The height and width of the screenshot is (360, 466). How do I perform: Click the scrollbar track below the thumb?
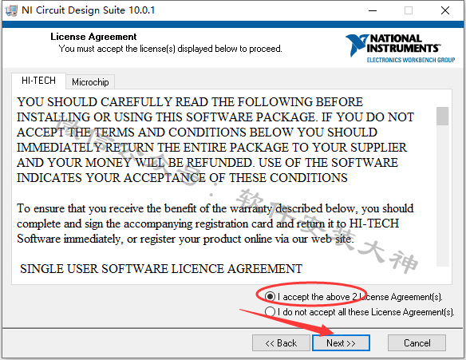coord(442,196)
